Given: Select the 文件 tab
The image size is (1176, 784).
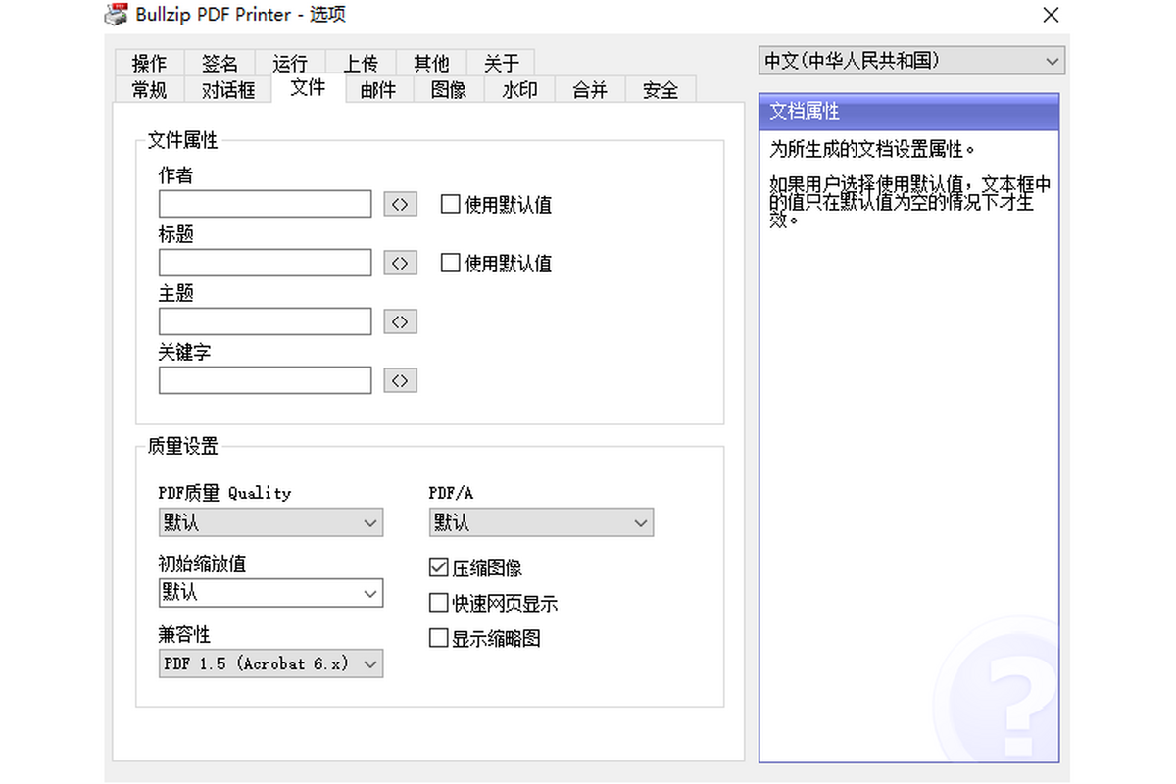Looking at the screenshot, I should click(308, 87).
